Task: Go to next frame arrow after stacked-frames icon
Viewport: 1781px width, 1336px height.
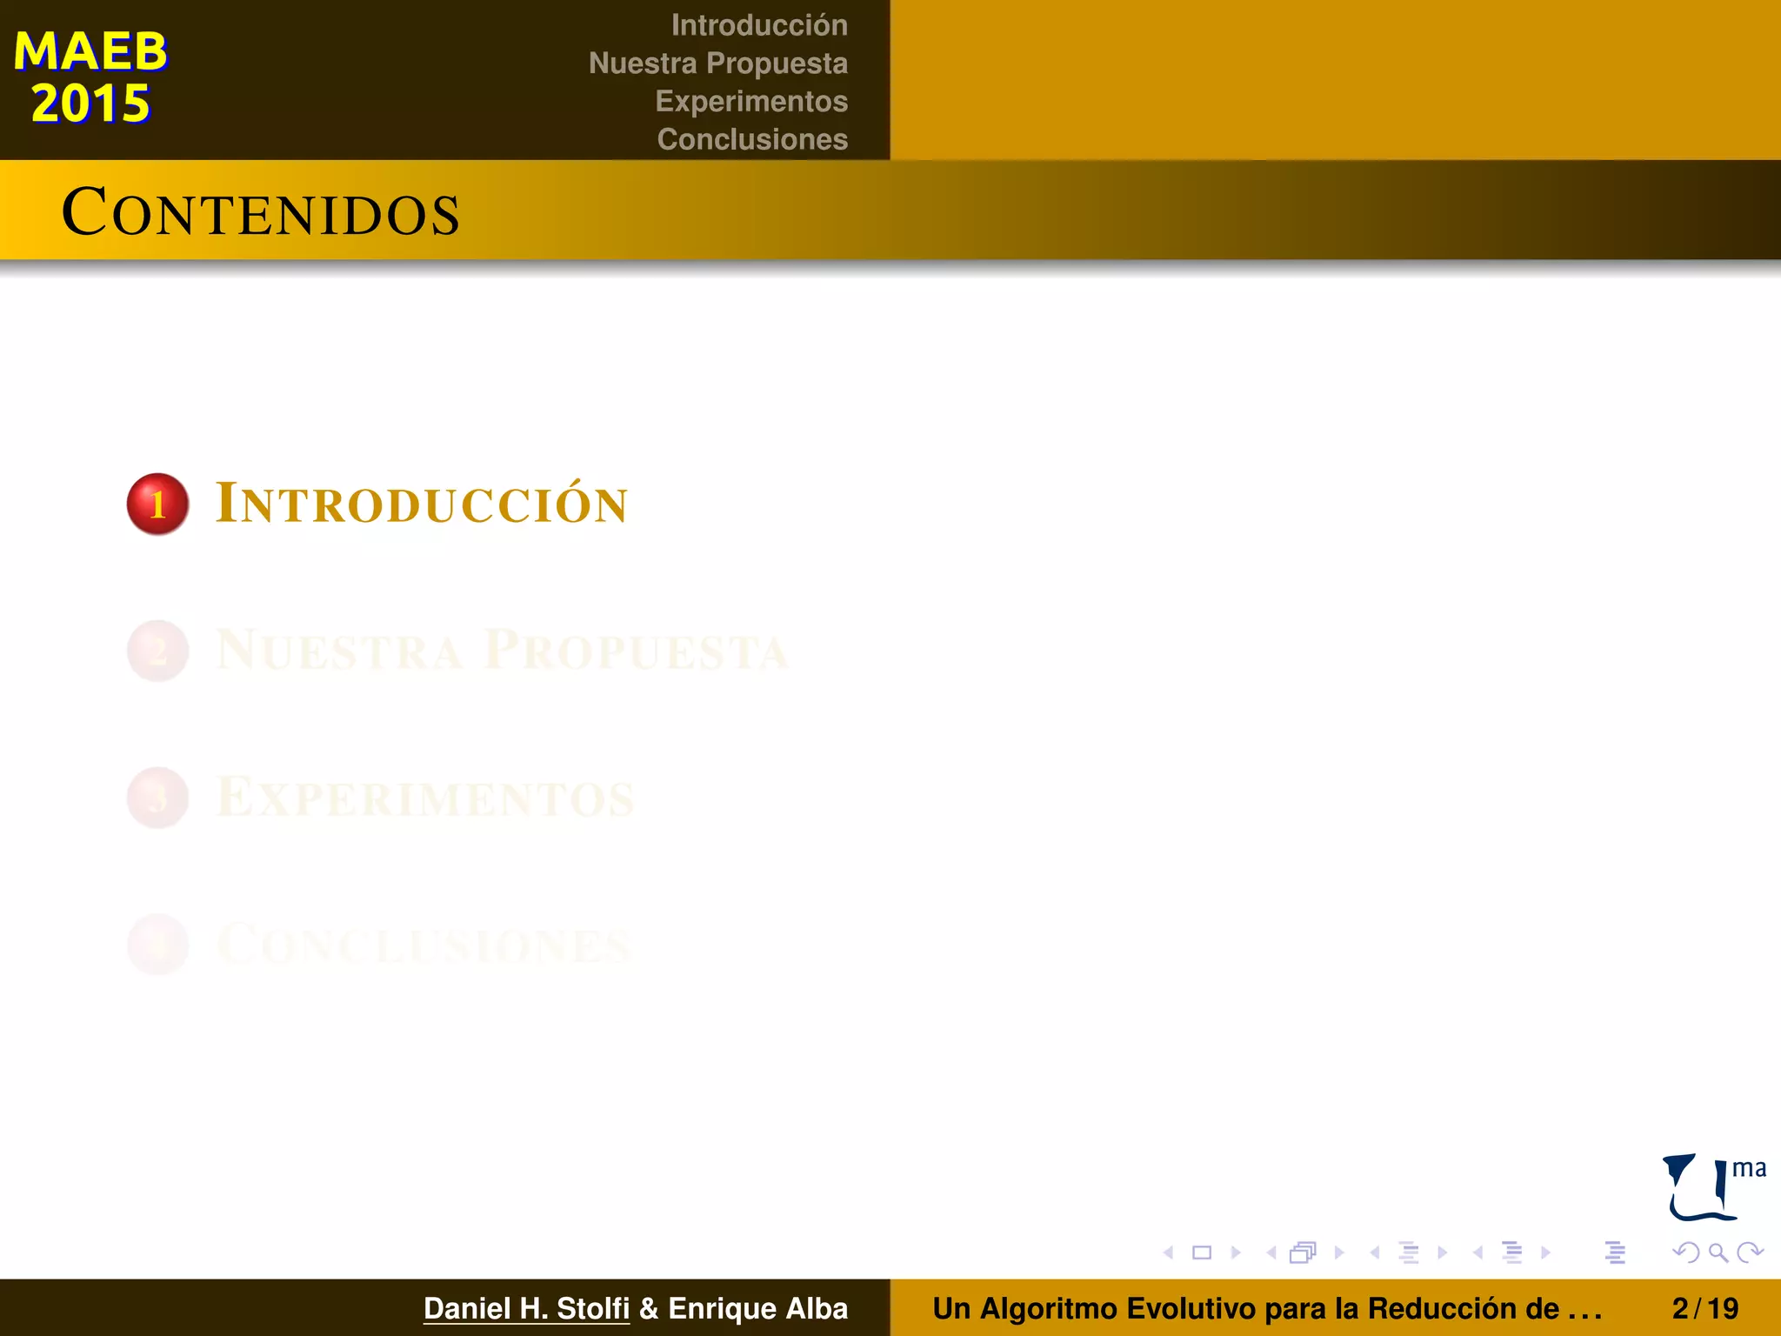Action: point(1339,1252)
